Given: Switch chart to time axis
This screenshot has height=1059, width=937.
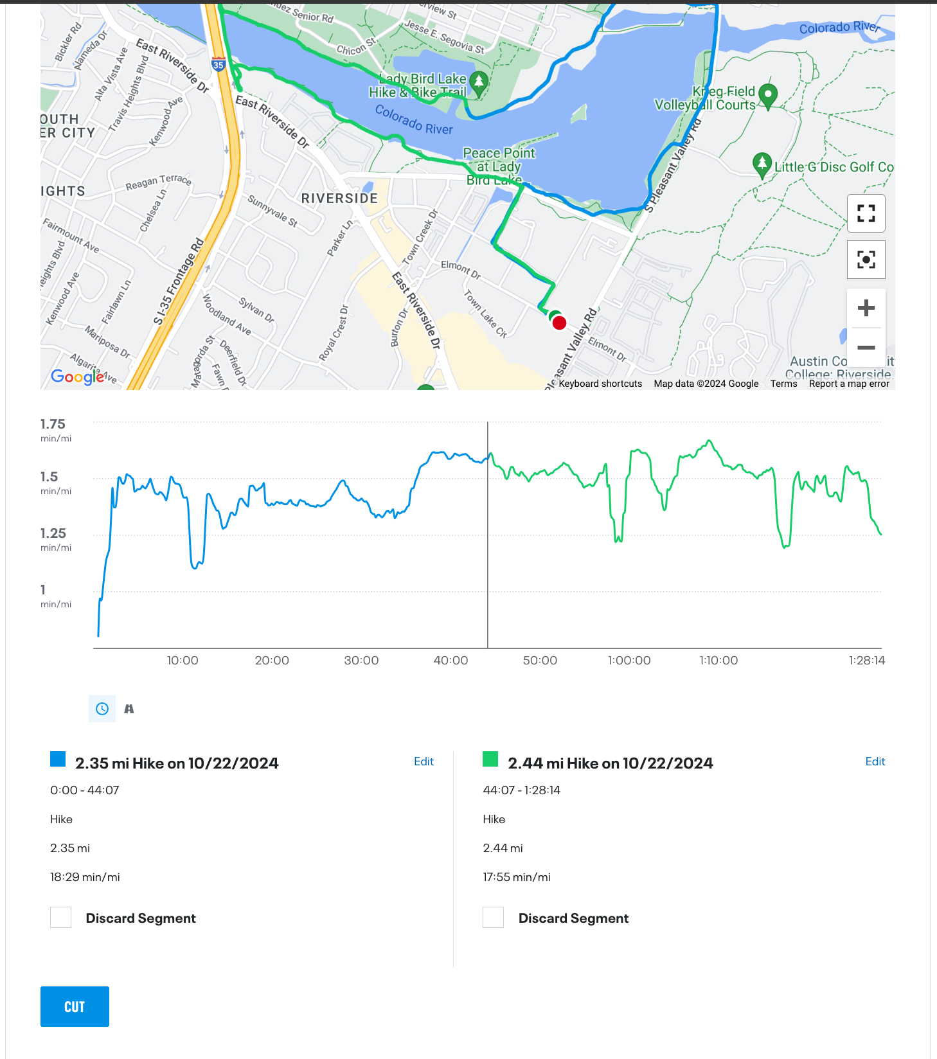Looking at the screenshot, I should [102, 709].
